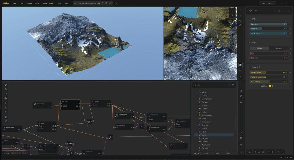Select the Curvature node in the graph
The image size is (294, 160).
coord(179,146)
